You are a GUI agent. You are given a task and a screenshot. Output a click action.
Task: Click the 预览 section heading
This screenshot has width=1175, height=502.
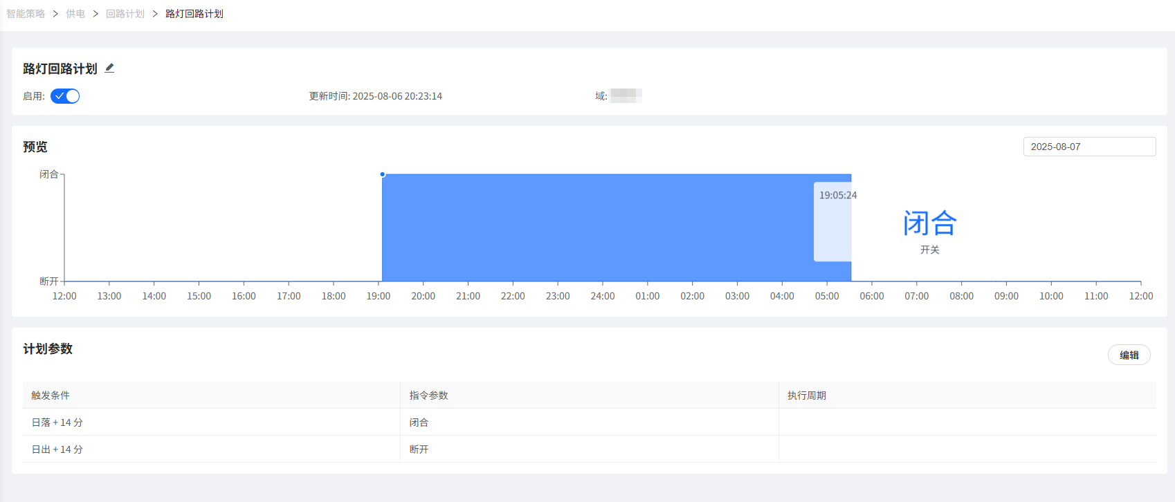(35, 147)
